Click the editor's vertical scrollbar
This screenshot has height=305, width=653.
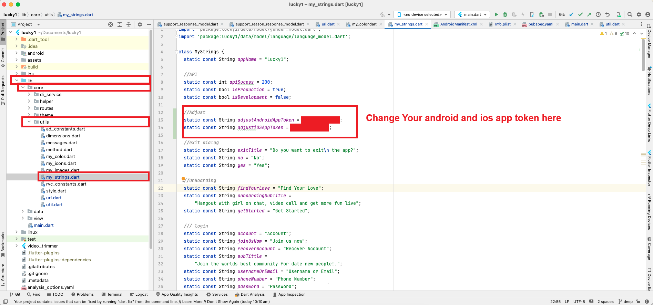643,55
